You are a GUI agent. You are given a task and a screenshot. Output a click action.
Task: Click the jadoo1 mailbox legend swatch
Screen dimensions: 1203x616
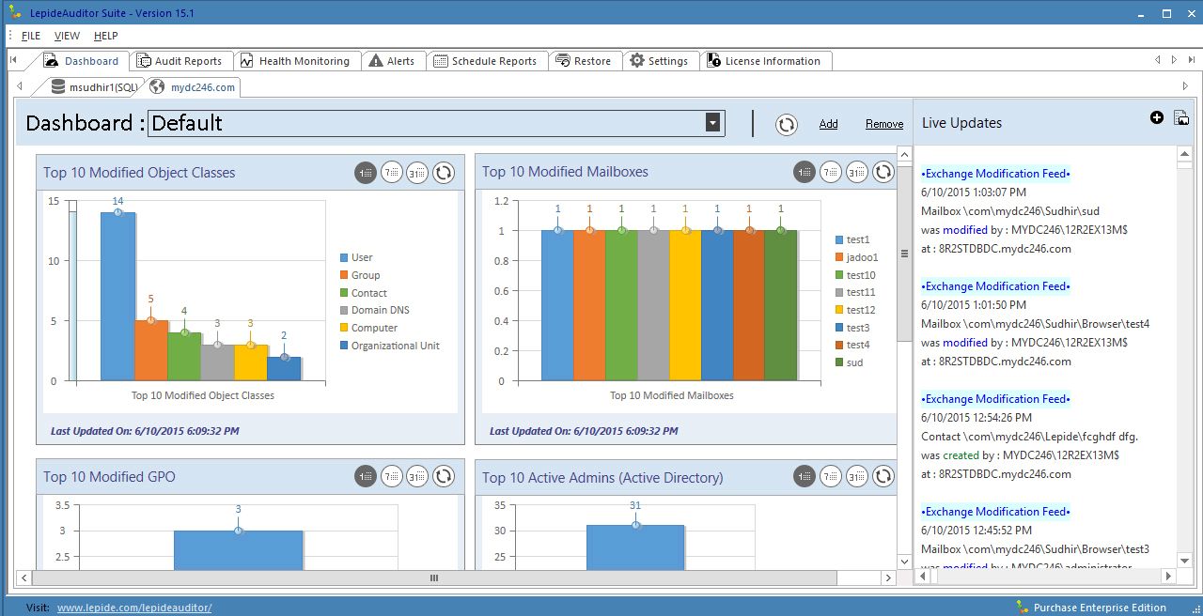pyautogui.click(x=838, y=257)
